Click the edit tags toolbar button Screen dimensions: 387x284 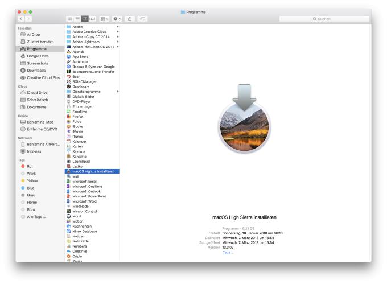[143, 19]
